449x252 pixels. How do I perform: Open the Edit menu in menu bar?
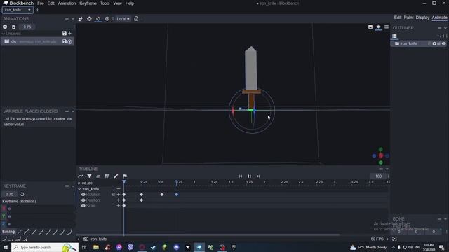coord(51,3)
